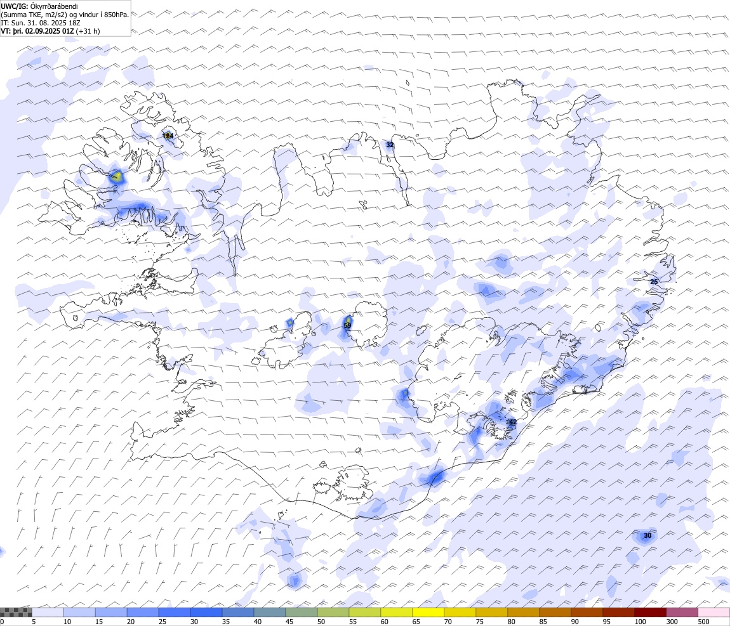Click the pale pink swatch after 500
The image size is (730, 626).
713,612
